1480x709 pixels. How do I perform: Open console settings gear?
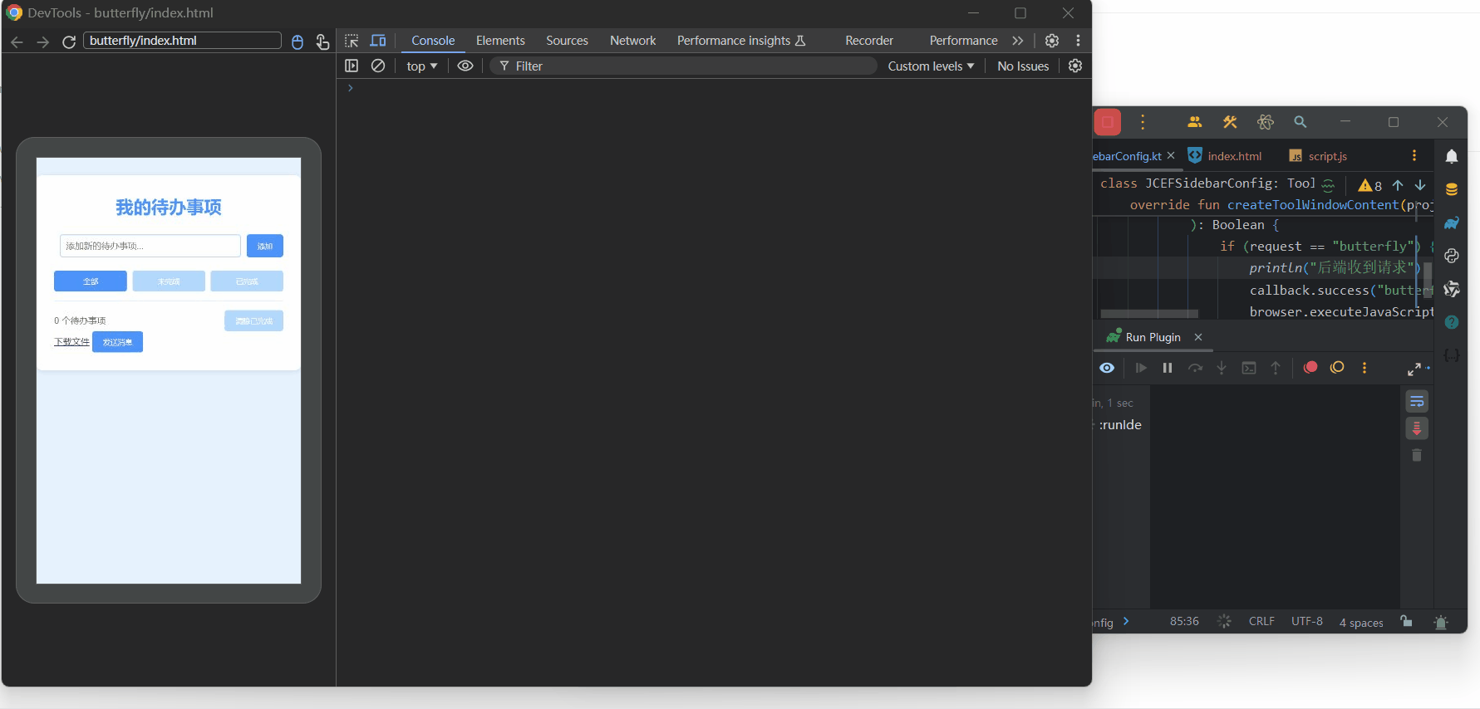coord(1075,66)
